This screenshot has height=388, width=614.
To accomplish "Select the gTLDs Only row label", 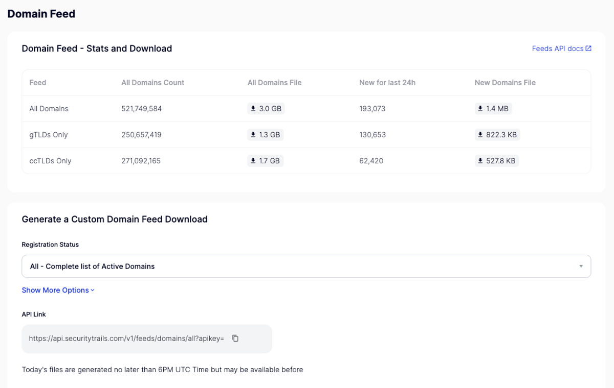I will (x=49, y=135).
